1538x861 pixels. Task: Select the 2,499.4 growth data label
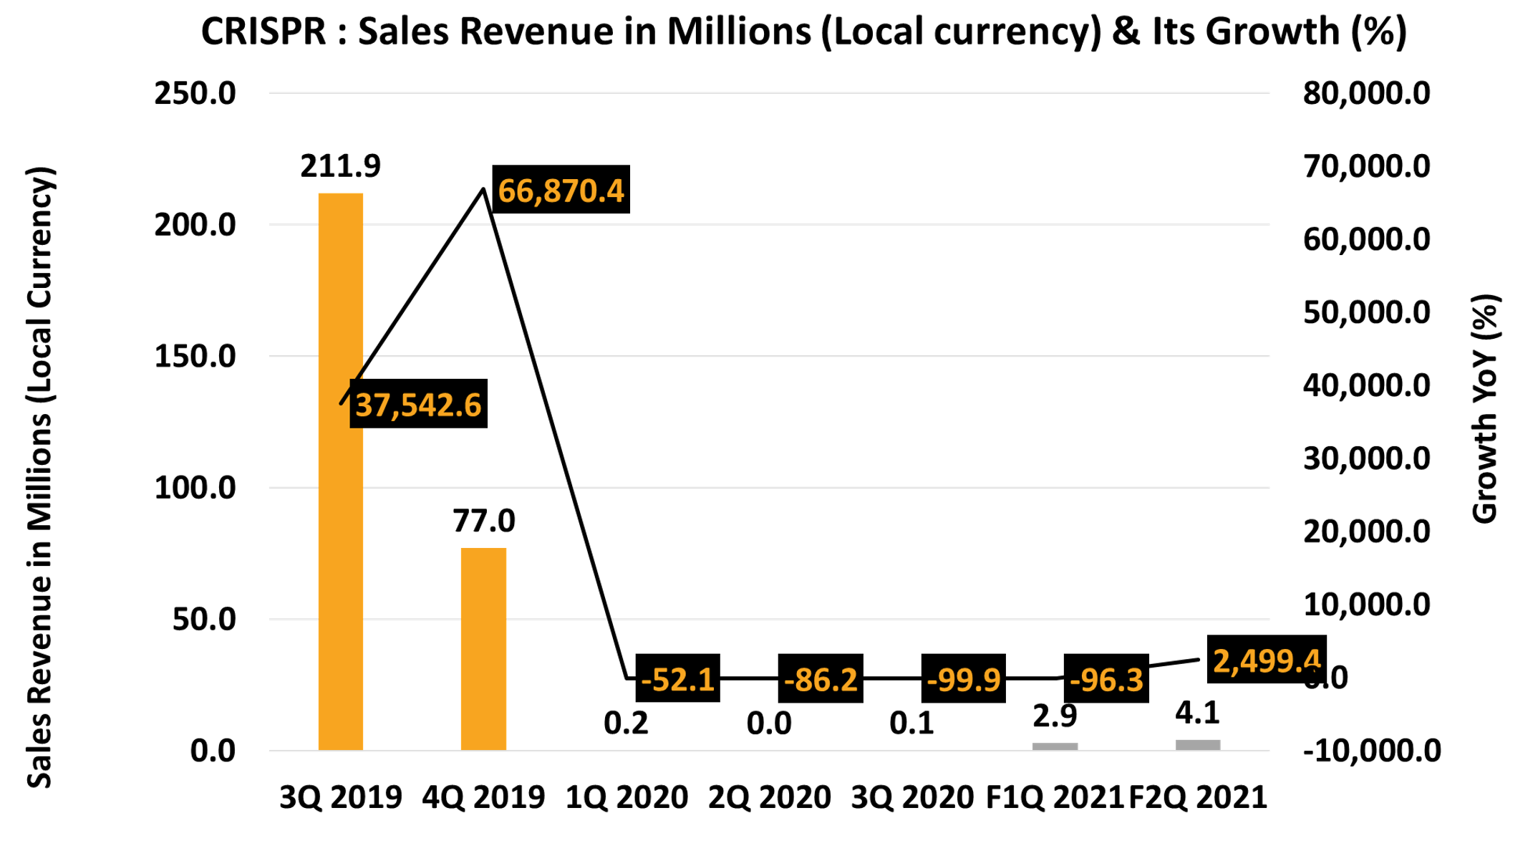click(1266, 660)
